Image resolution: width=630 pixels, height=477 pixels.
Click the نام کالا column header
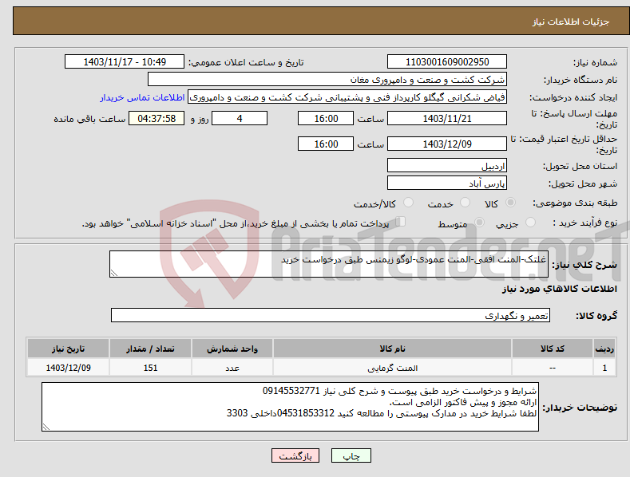click(393, 349)
